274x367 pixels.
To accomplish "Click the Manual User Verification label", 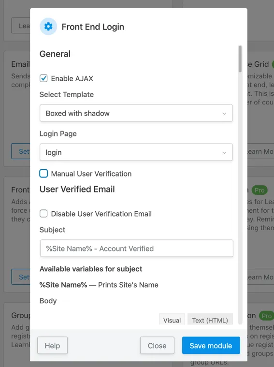I will 91,174.
